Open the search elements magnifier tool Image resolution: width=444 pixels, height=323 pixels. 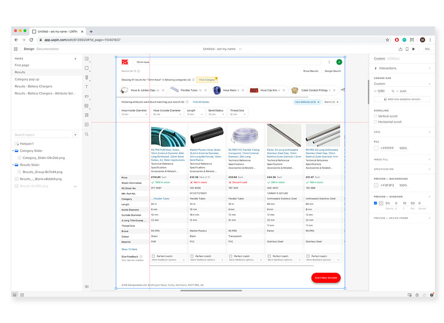(87, 134)
